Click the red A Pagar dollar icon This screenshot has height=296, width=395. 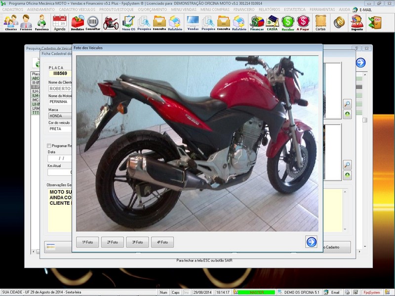303,23
